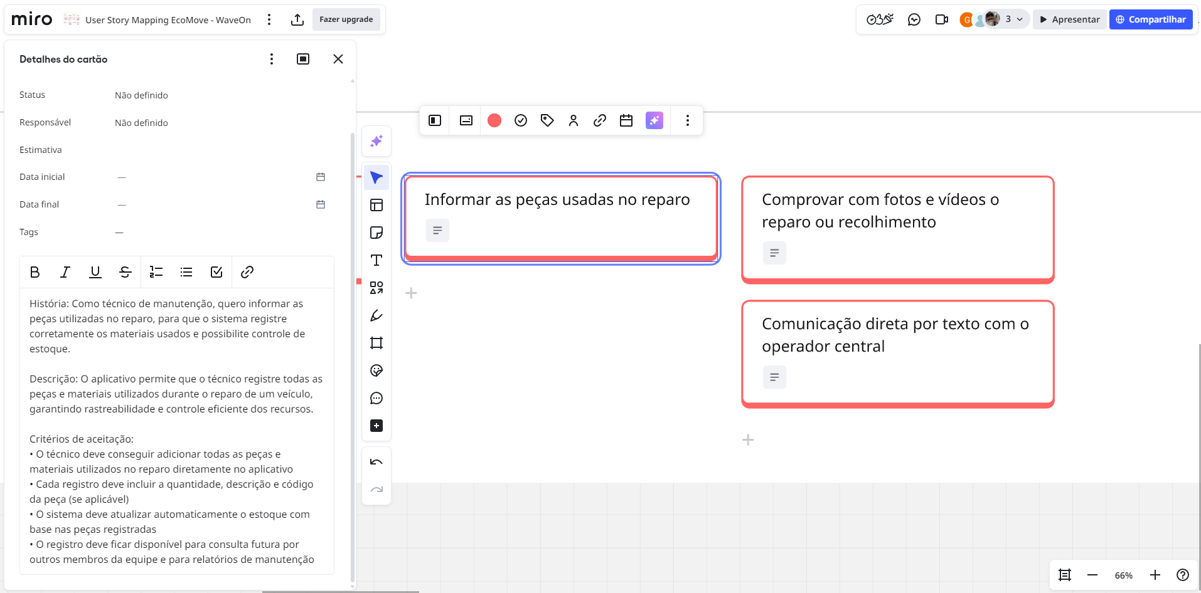Set the card Status field
This screenshot has height=593, width=1201.
(x=141, y=95)
